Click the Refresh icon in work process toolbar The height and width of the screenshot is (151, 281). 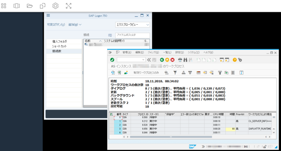pos(113,73)
